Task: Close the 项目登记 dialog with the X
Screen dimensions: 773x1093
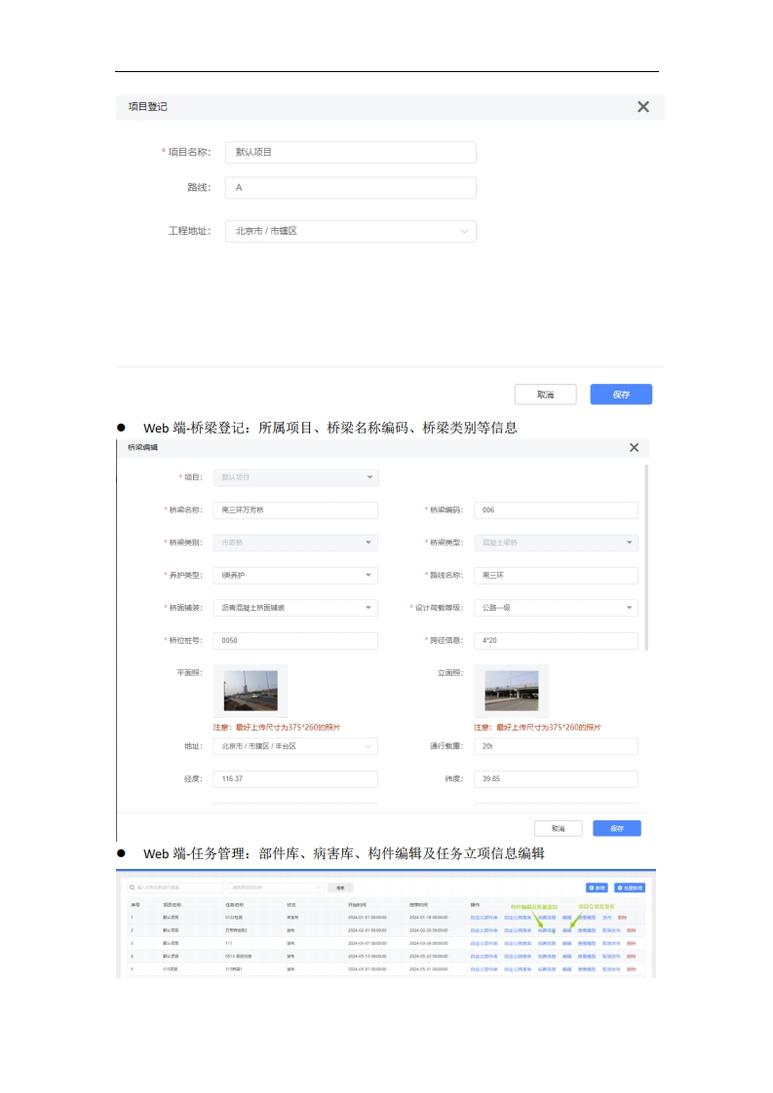Action: coord(642,107)
